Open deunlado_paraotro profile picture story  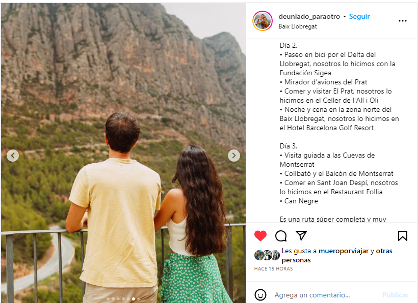point(263,21)
